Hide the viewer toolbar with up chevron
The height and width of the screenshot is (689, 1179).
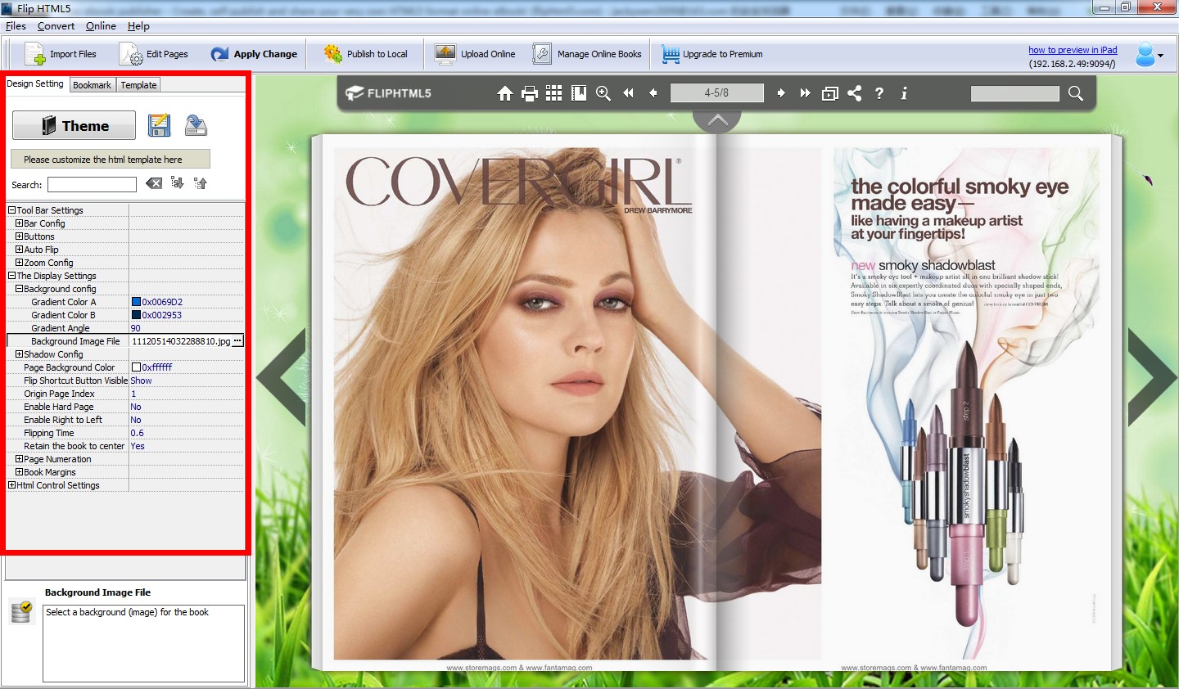717,120
